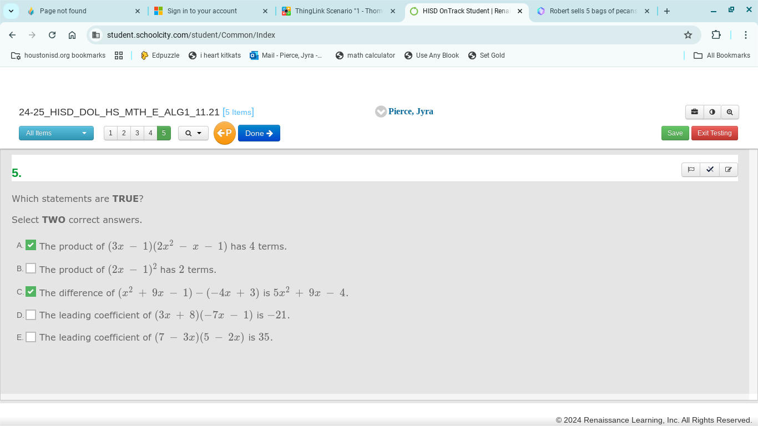Viewport: 758px width, 426px height.
Task: Jump to question 1
Action: [110, 133]
